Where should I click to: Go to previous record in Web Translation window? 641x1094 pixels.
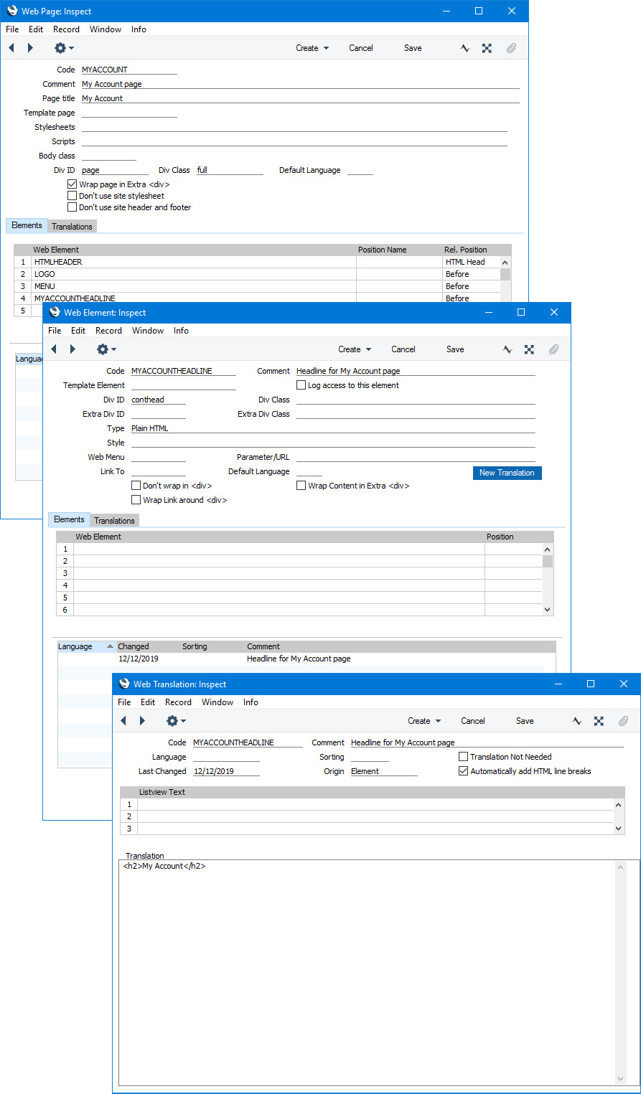pyautogui.click(x=123, y=721)
